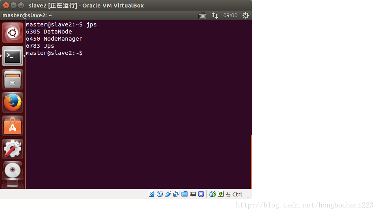
Task: Click VirtualBox keyboard capture green arrow
Action: point(220,194)
